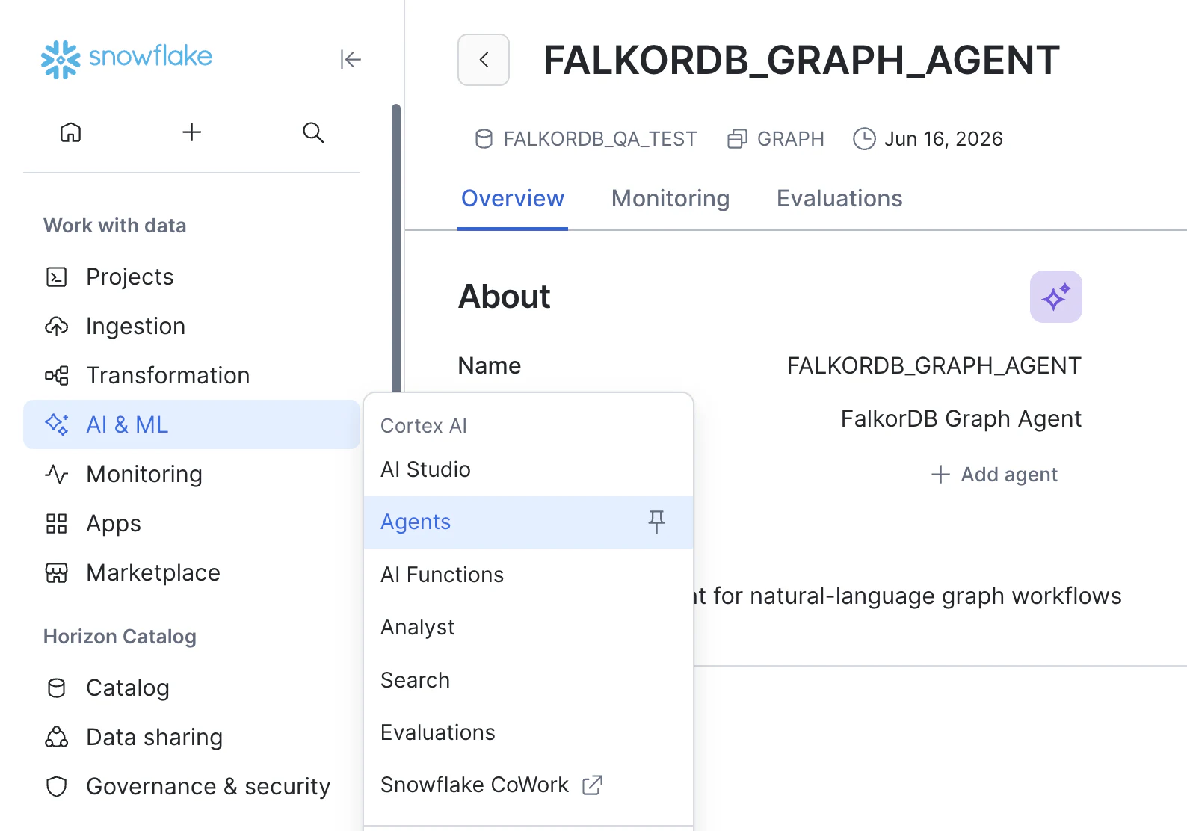Collapse the sidebar navigation panel

click(350, 59)
